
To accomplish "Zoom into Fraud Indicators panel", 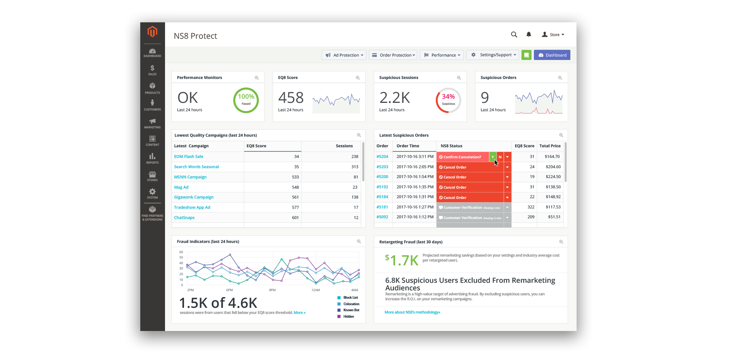I will click(359, 241).
